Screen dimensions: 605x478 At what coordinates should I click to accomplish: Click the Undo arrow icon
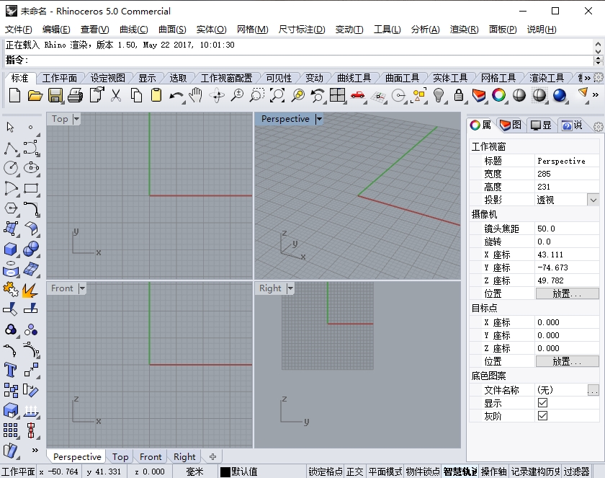176,96
